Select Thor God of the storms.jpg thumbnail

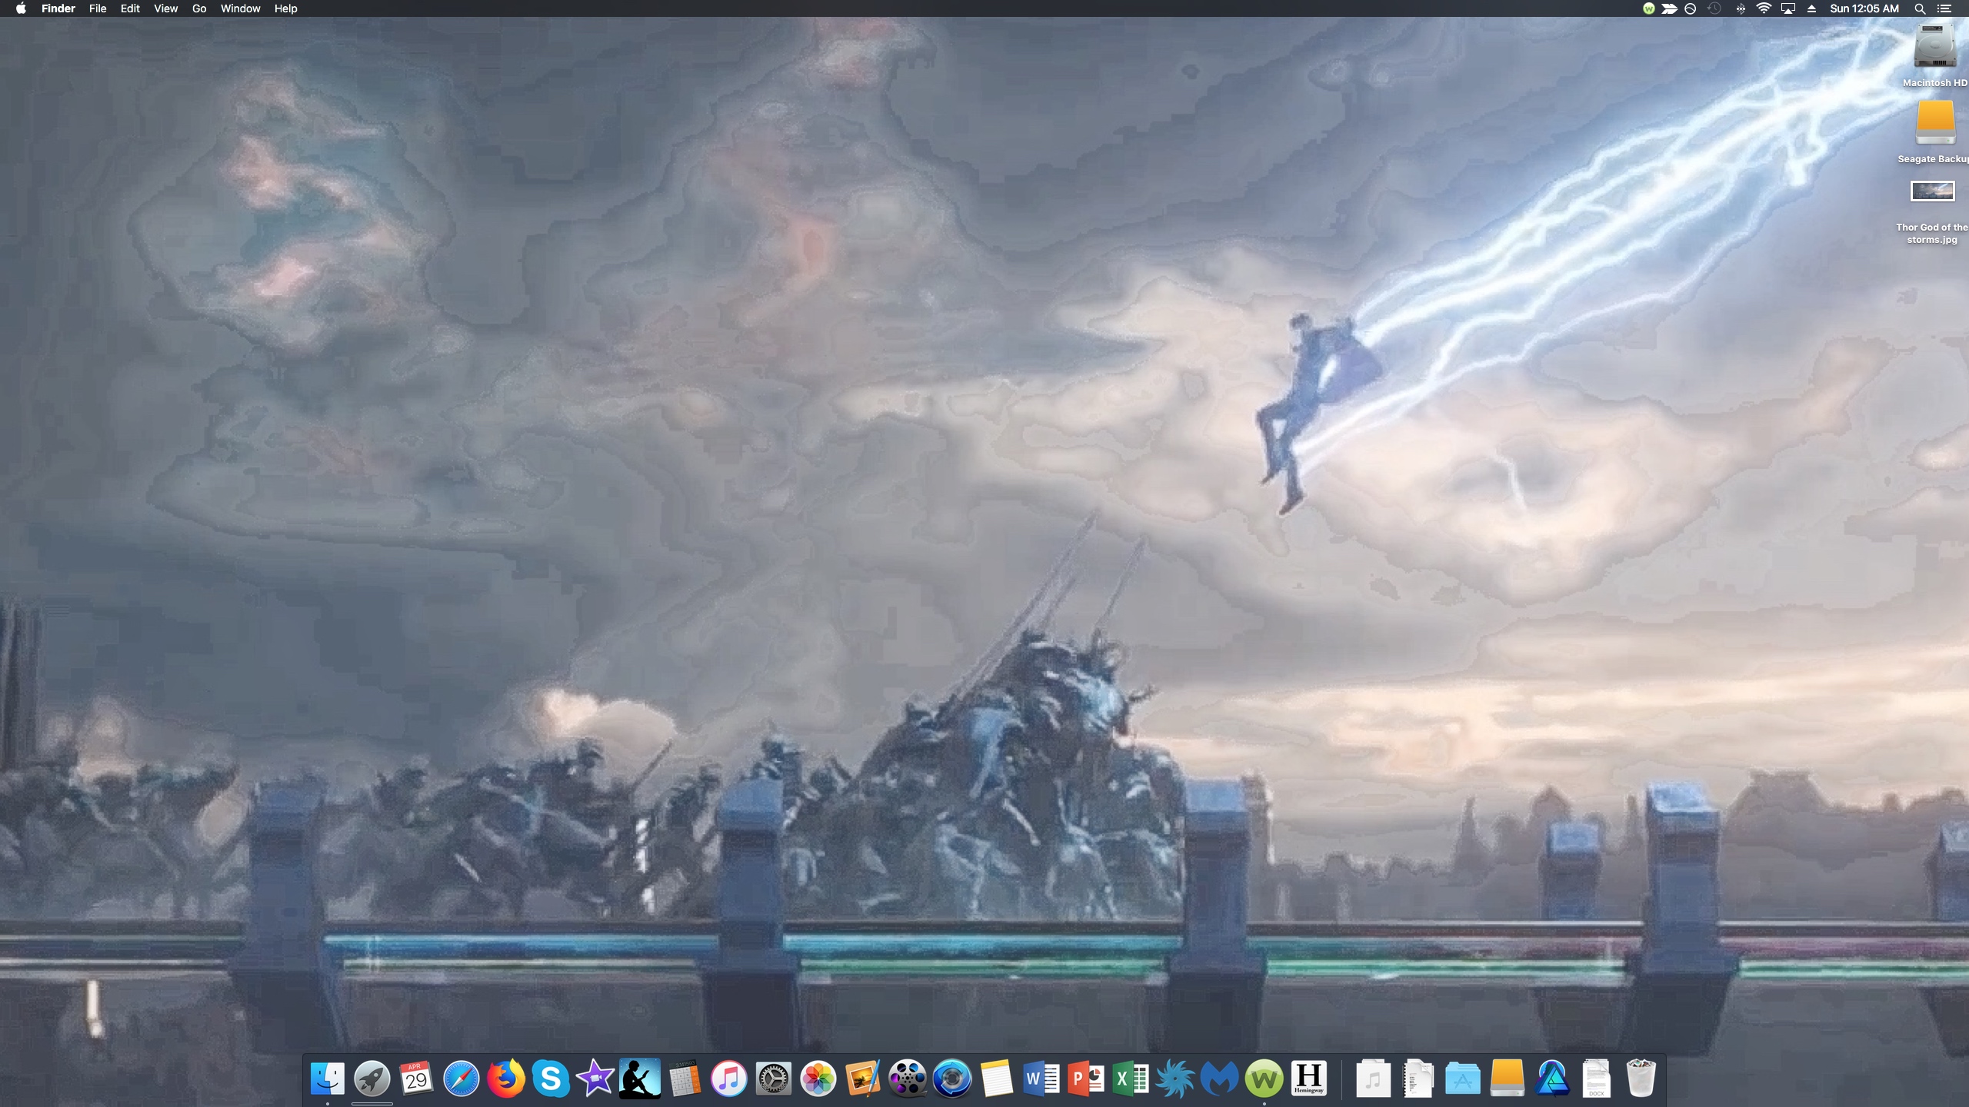[1932, 191]
